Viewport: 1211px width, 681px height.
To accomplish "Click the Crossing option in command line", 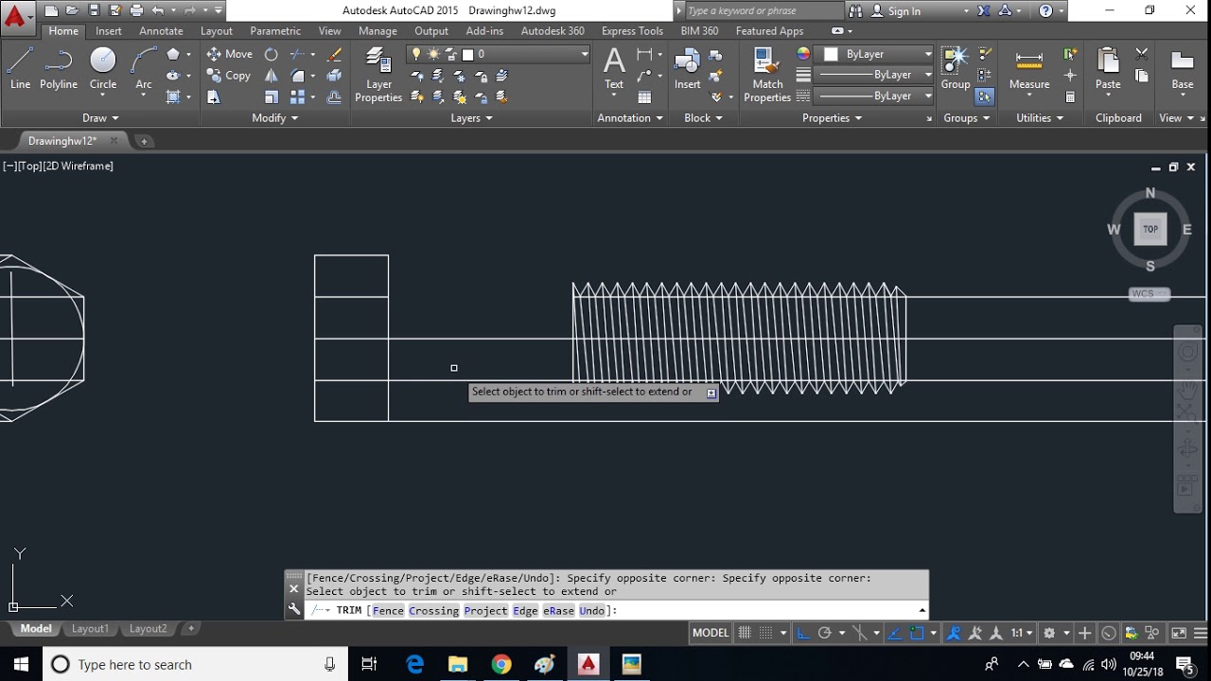I will pos(434,611).
